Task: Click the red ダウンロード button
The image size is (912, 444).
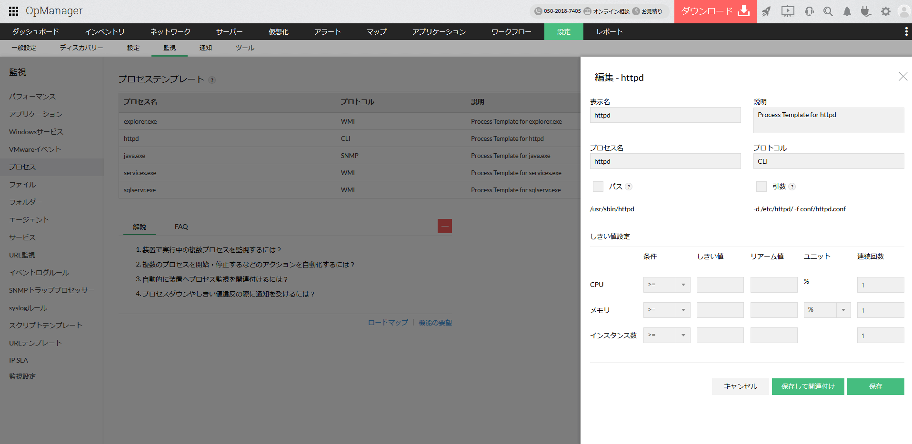Action: [x=715, y=11]
